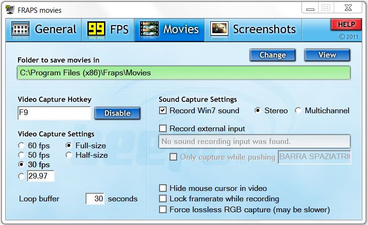Select the custom fps radio button
Image resolution: width=368 pixels, height=225 pixels.
click(21, 176)
